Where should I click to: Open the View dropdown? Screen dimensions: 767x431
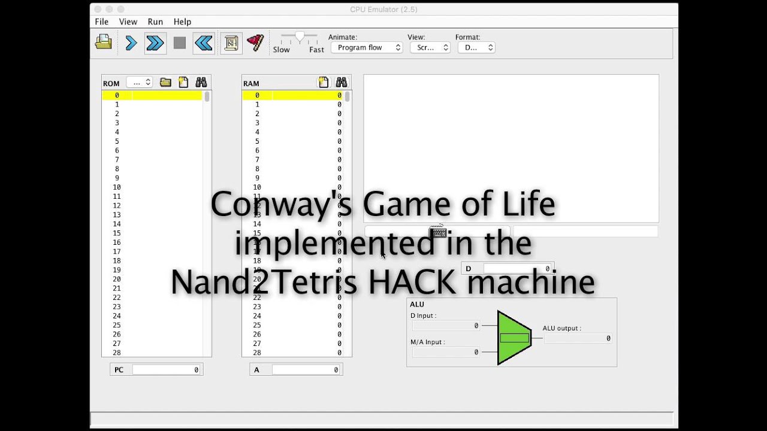430,48
